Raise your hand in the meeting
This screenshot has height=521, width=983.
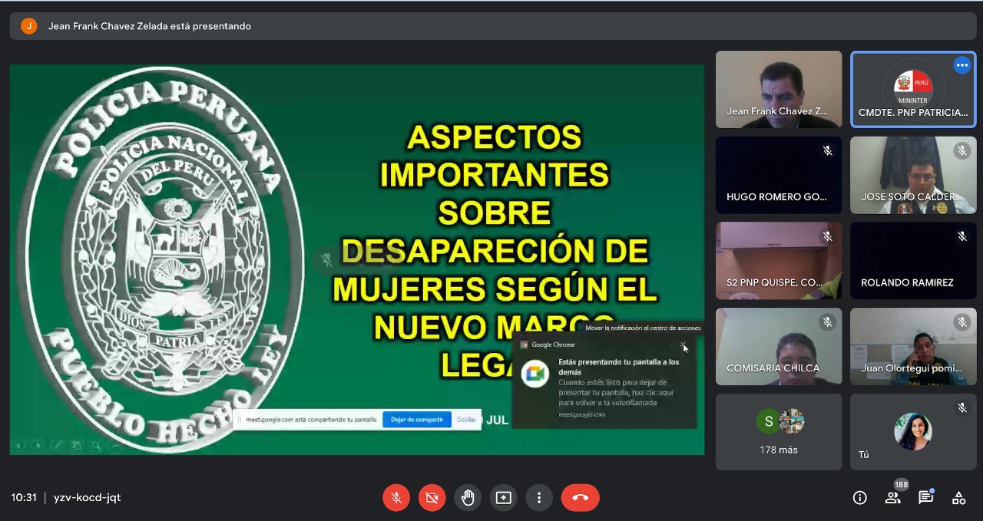(468, 498)
